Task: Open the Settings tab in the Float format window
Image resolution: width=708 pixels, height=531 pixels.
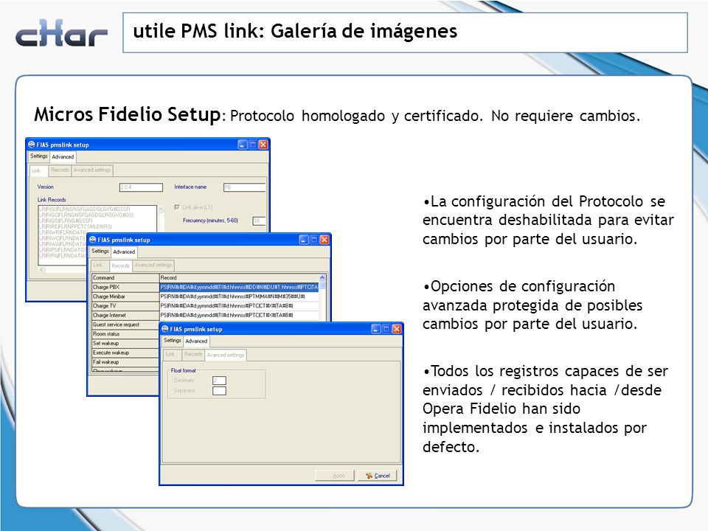Action: point(173,341)
